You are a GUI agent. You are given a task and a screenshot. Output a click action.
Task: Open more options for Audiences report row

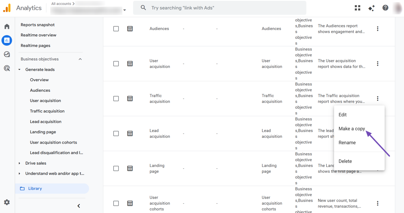pos(377,29)
